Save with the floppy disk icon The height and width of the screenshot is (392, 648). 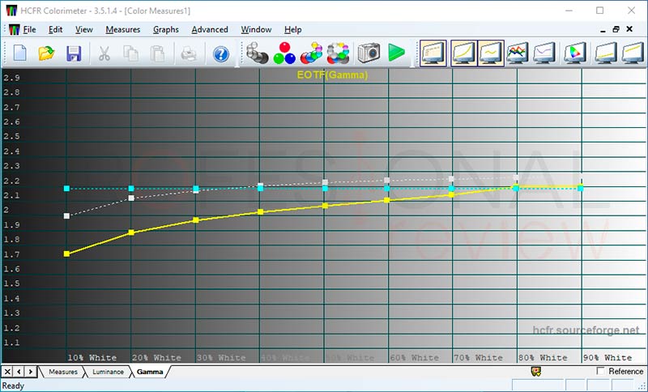(74, 53)
